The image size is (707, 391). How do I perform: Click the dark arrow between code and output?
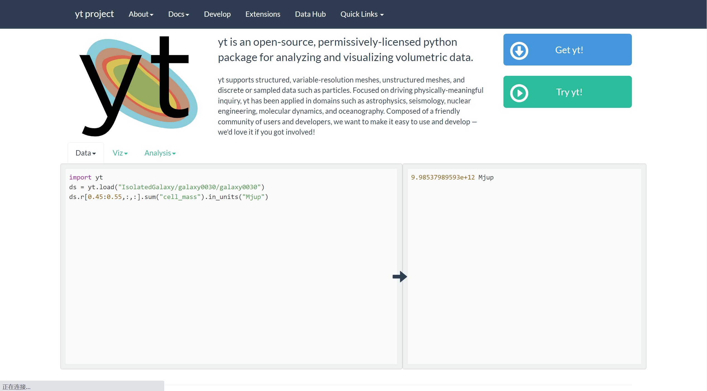pyautogui.click(x=400, y=276)
